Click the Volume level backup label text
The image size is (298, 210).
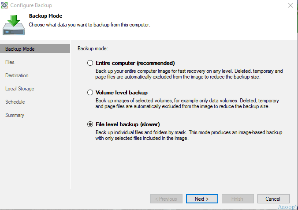pos(122,93)
